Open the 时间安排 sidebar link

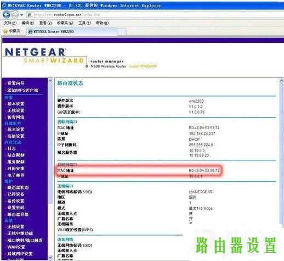[16, 169]
